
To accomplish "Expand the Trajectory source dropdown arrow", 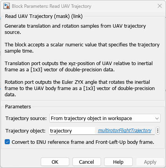I will point(157,118).
